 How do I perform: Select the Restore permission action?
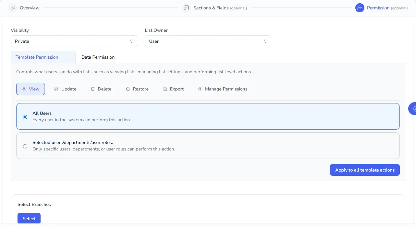(137, 89)
